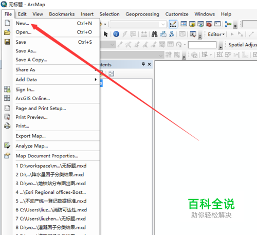Click the Go To XY tool
257x235 pixels.
(x=172, y=34)
